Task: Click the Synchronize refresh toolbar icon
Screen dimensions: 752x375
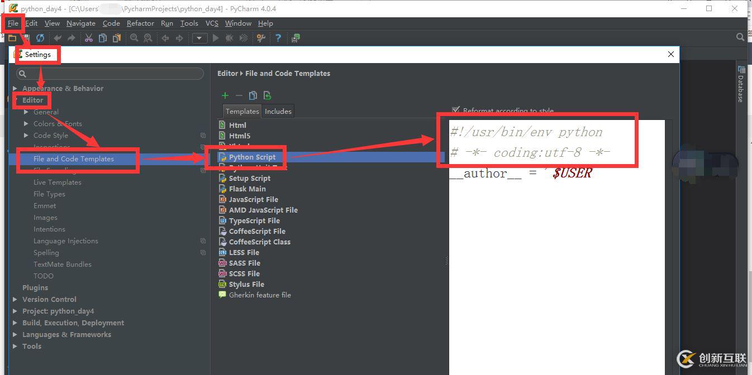Action: point(40,38)
